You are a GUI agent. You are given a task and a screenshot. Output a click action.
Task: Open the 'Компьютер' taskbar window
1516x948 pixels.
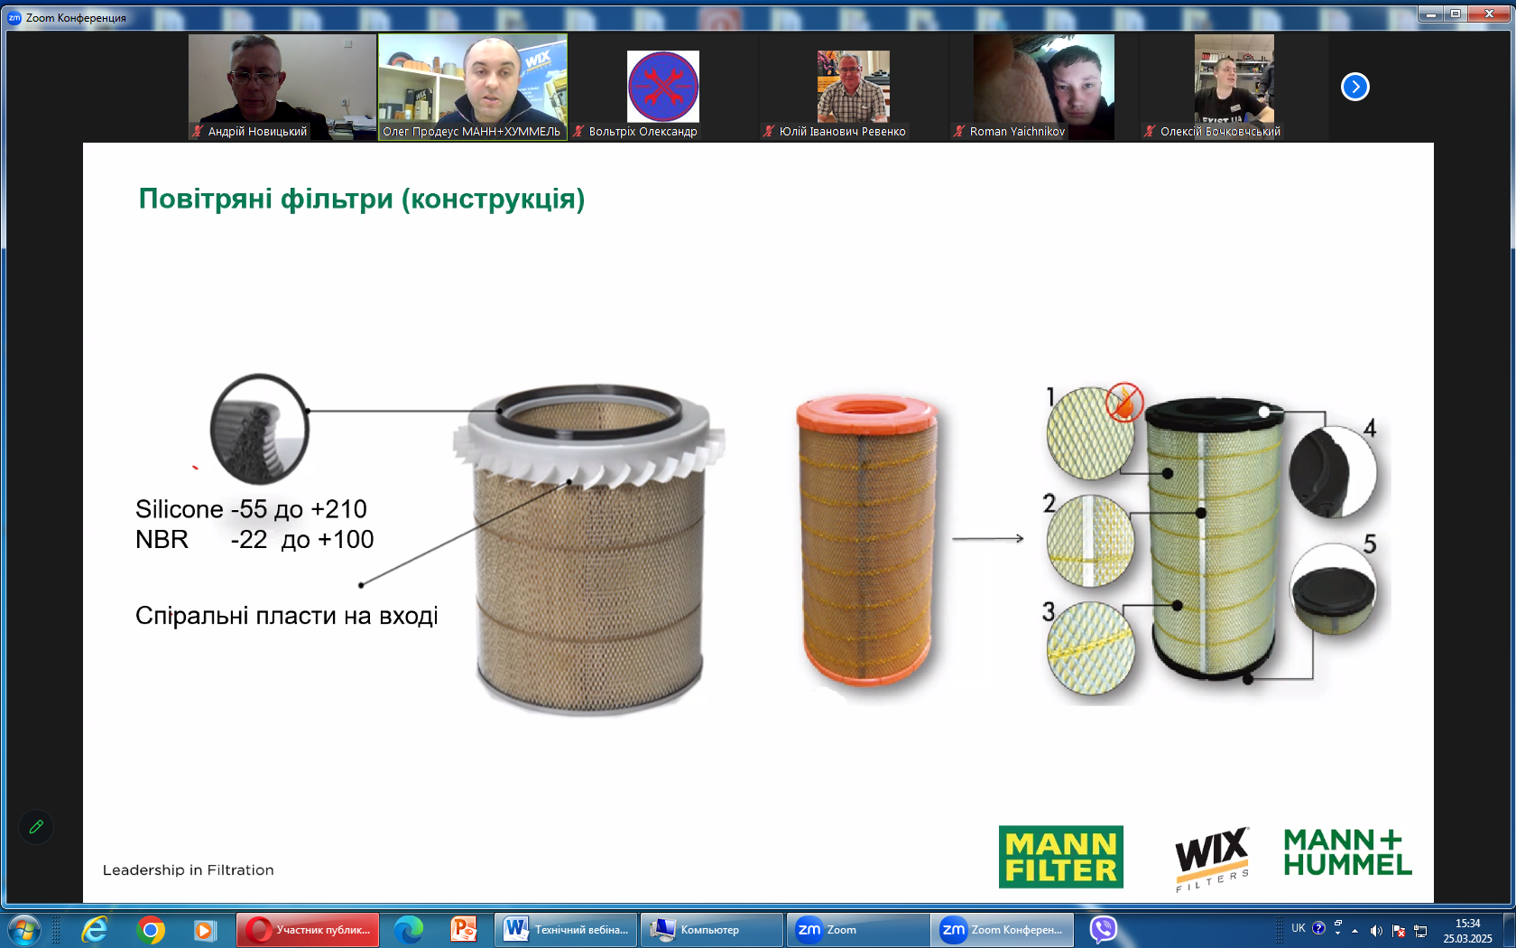(712, 930)
